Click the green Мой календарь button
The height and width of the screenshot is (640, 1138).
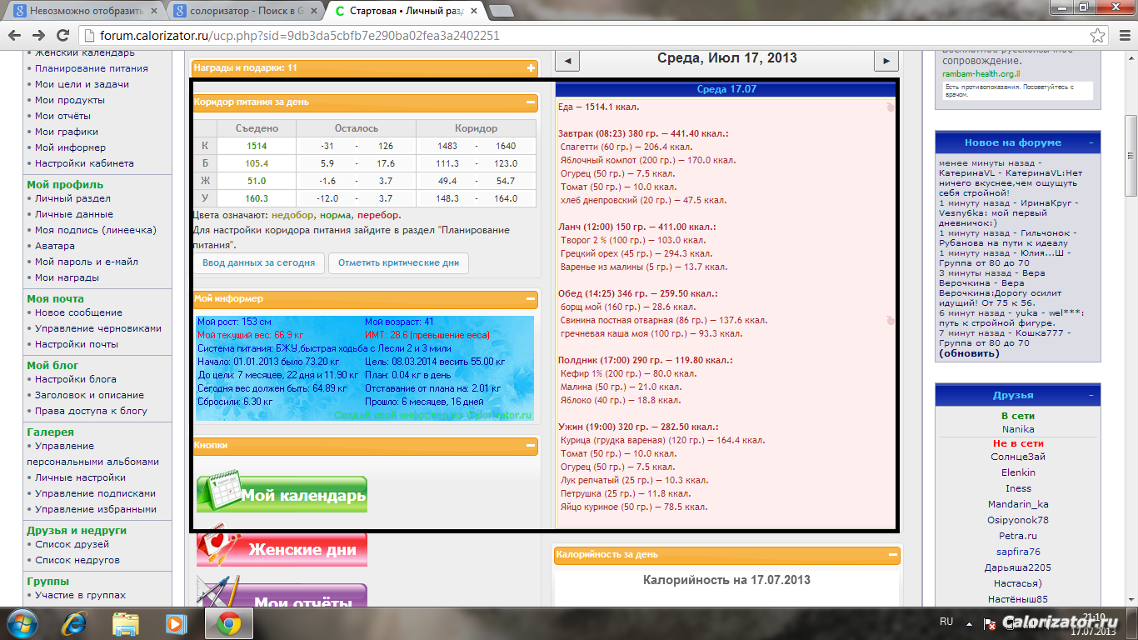click(282, 495)
